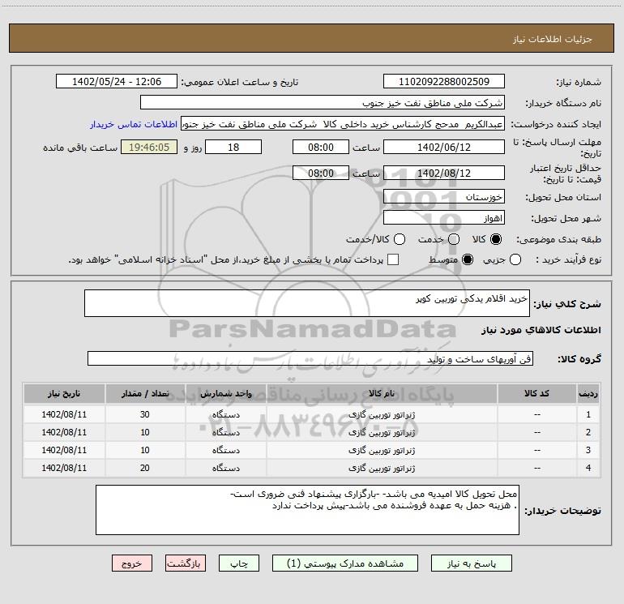This screenshot has width=624, height=604.
Task: Click the شماره نیاز field 1102092288002509
Action: (x=444, y=81)
